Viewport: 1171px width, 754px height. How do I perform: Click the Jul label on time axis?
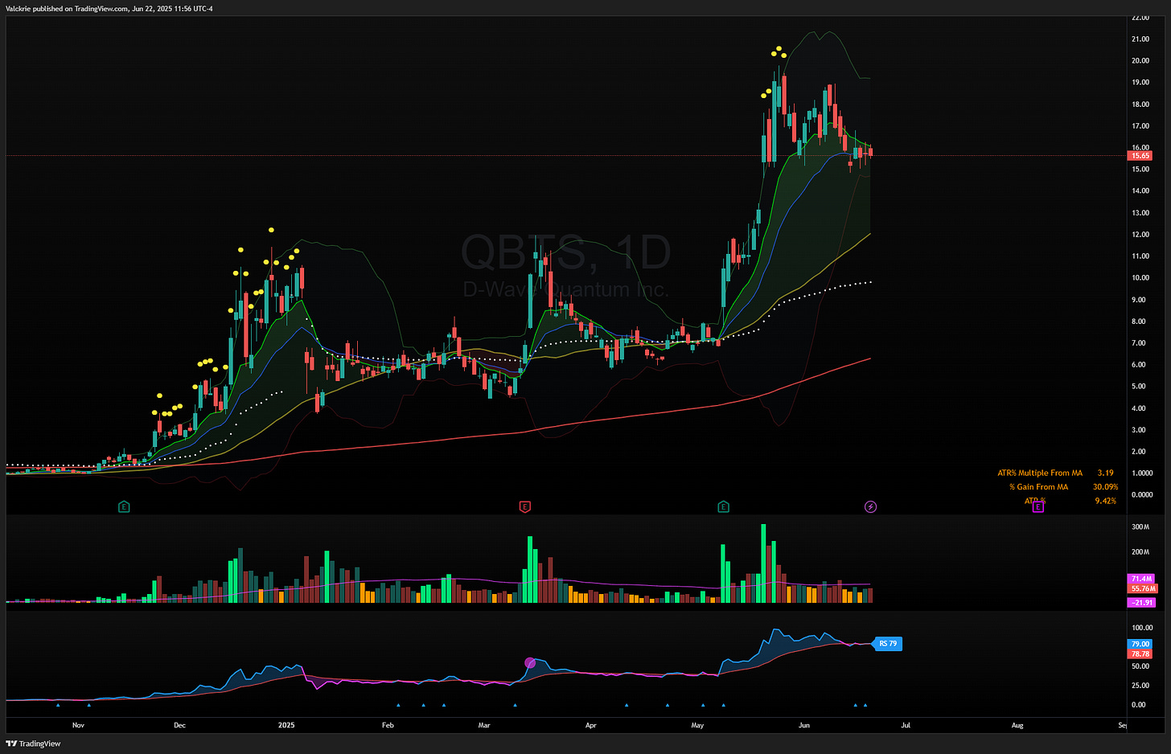click(x=906, y=725)
